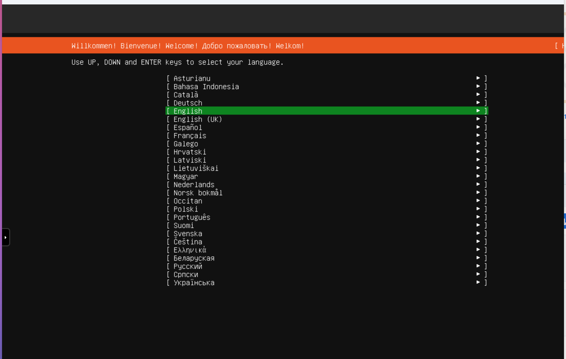The image size is (566, 359).
Task: Select Nederlands language option
Action: 327,184
